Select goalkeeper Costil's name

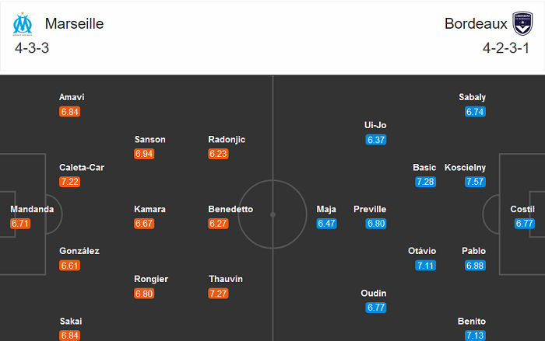pos(522,209)
